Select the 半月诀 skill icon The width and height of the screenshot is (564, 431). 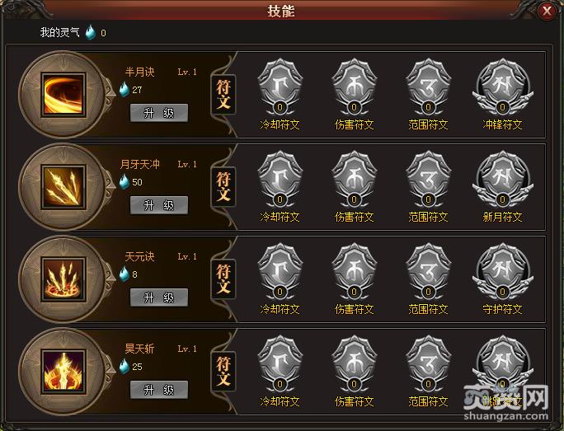coord(63,95)
